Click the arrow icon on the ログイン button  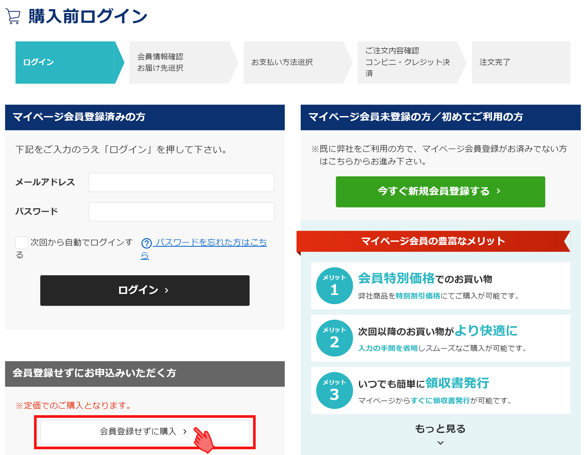(x=167, y=290)
